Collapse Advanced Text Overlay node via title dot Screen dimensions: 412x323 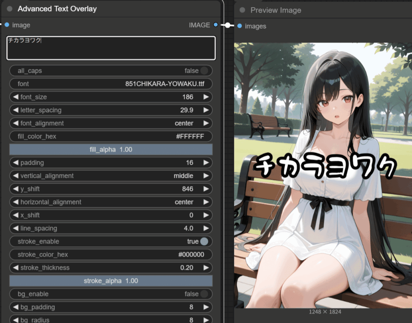click(10, 9)
